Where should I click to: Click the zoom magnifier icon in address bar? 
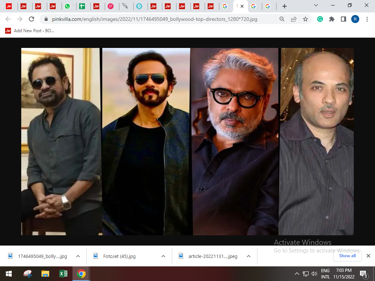point(282,19)
